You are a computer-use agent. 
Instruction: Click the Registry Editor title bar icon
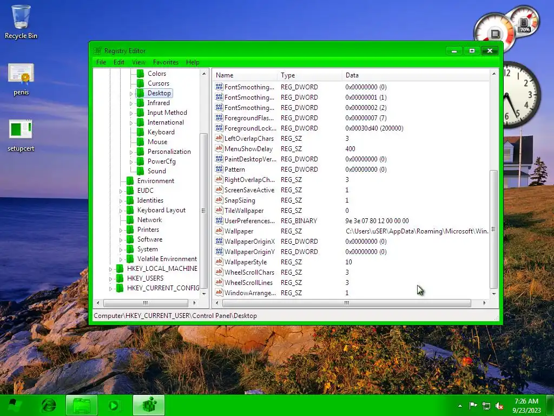(97, 51)
